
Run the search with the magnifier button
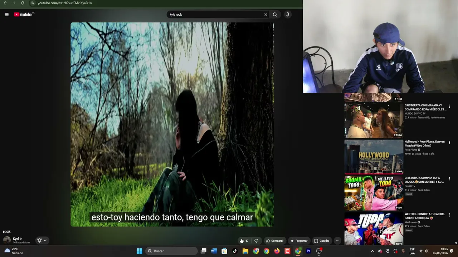pyautogui.click(x=275, y=15)
